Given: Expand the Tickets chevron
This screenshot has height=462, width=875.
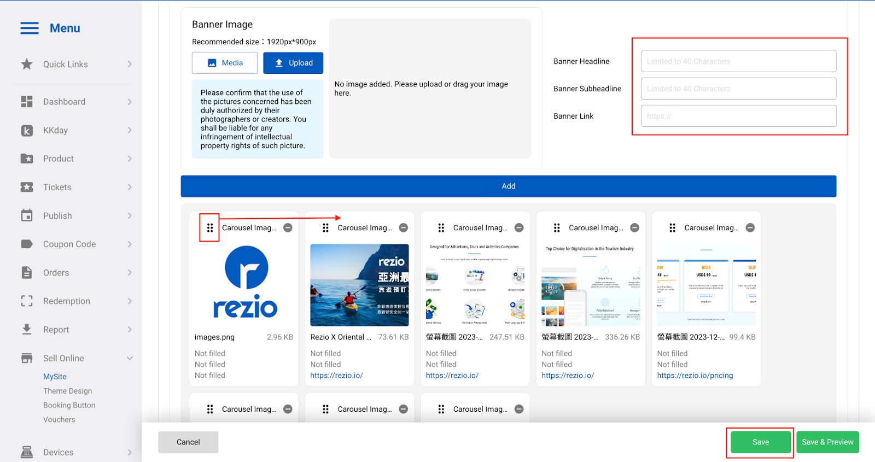Looking at the screenshot, I should tap(130, 187).
